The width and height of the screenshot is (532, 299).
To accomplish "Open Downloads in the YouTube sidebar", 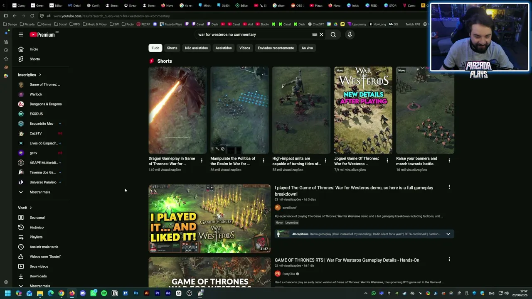I will click(x=42, y=276).
